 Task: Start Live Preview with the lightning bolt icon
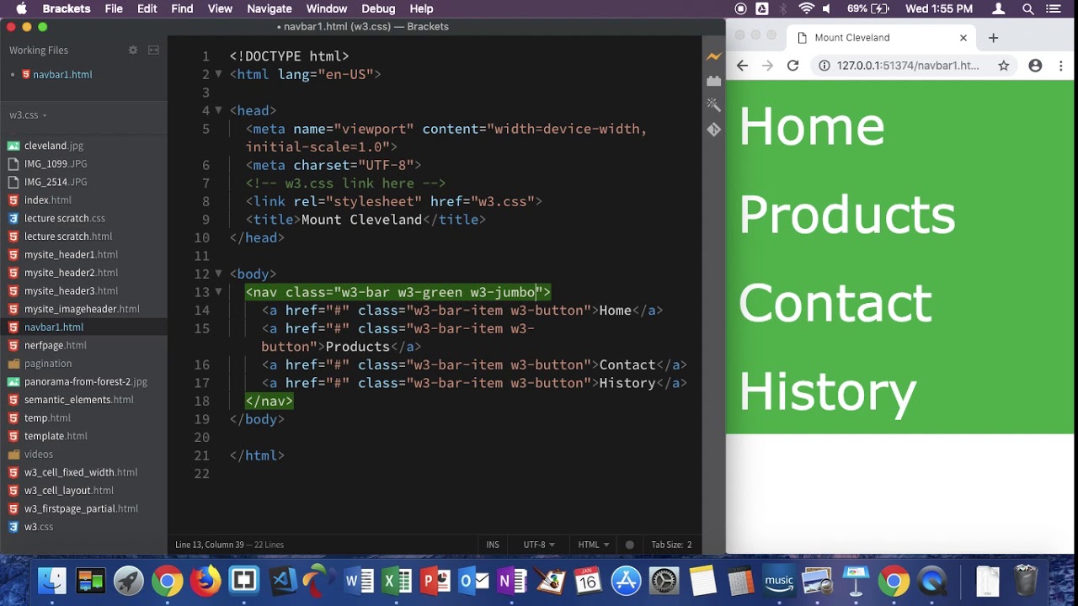coord(713,56)
